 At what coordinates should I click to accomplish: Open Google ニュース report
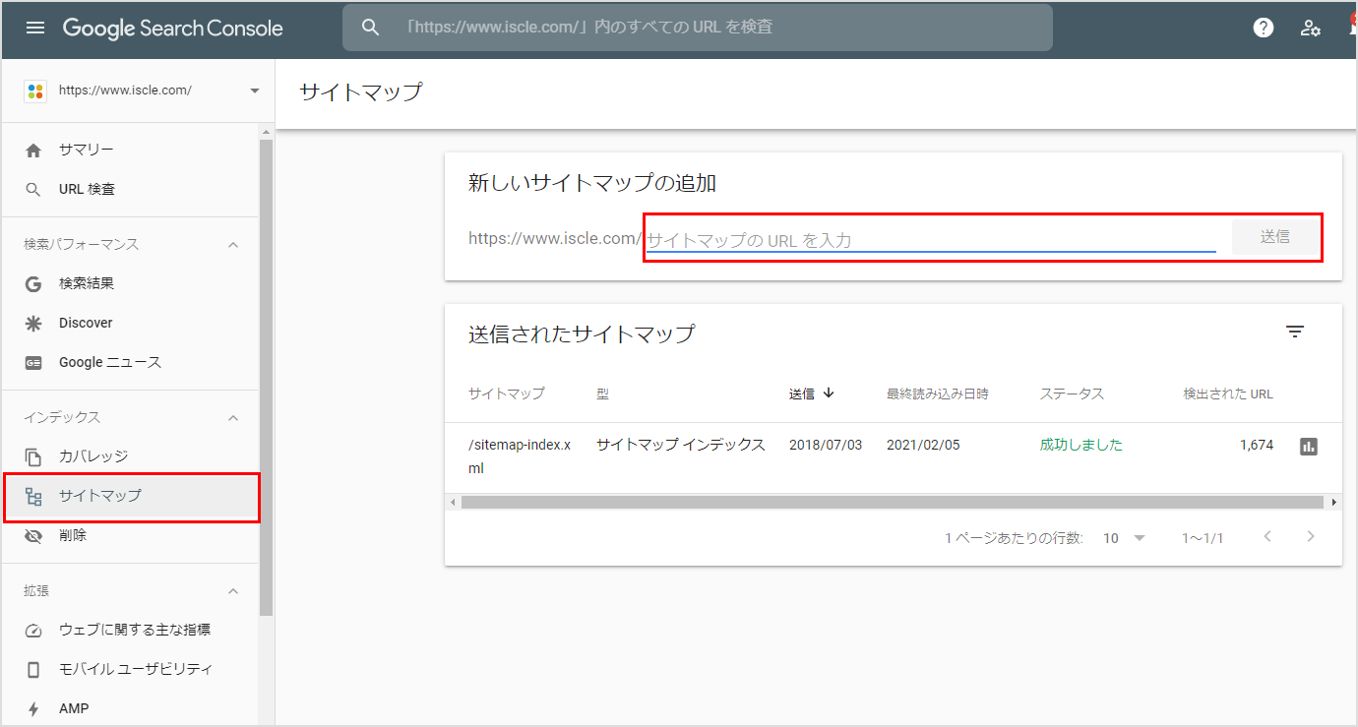pyautogui.click(x=130, y=362)
